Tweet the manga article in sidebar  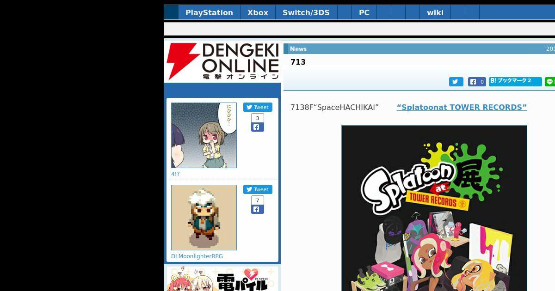(258, 107)
